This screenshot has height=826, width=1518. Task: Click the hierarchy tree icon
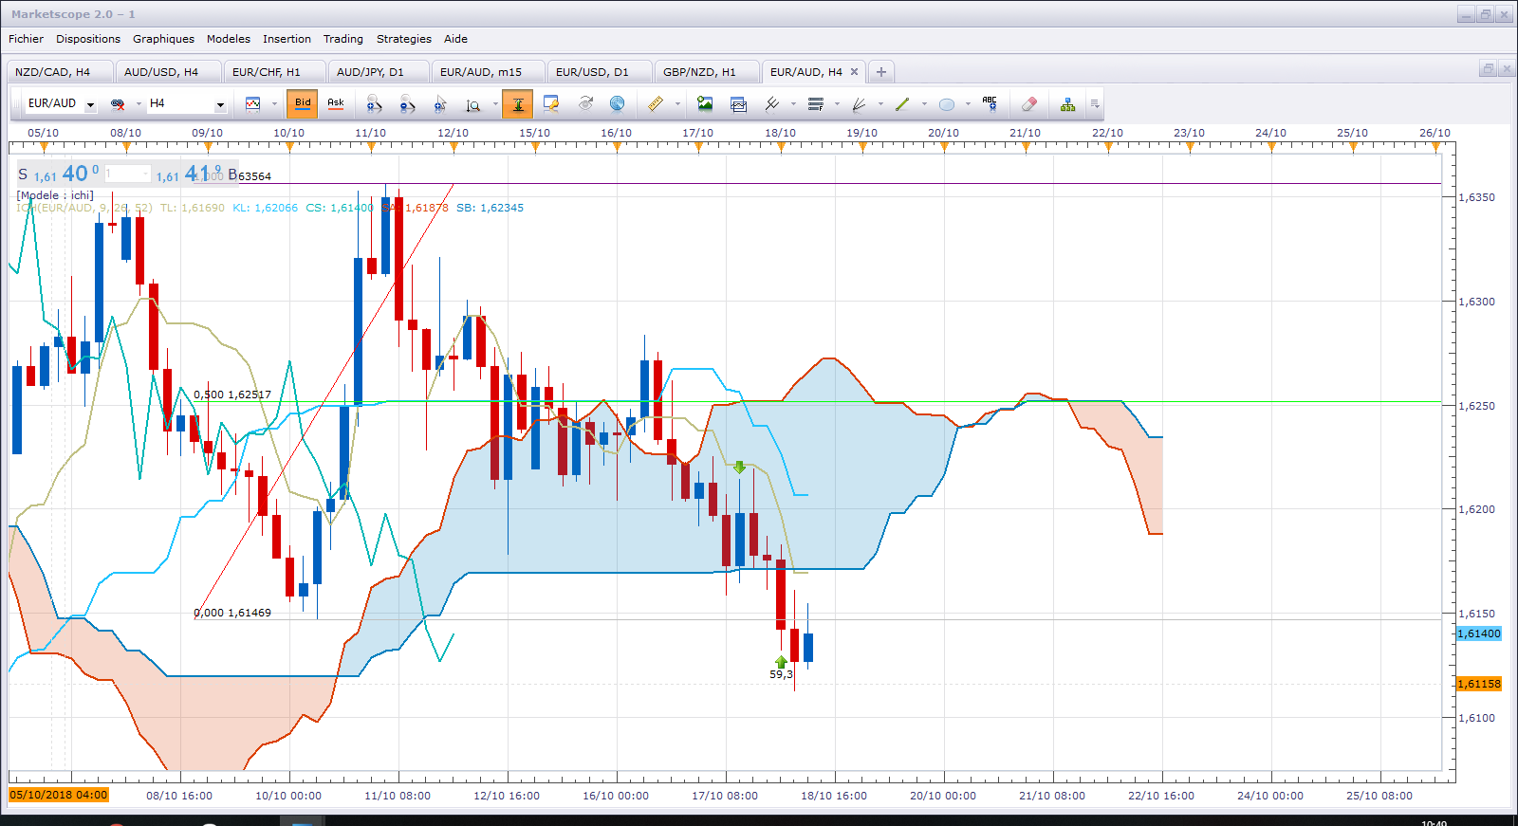[x=1067, y=104]
